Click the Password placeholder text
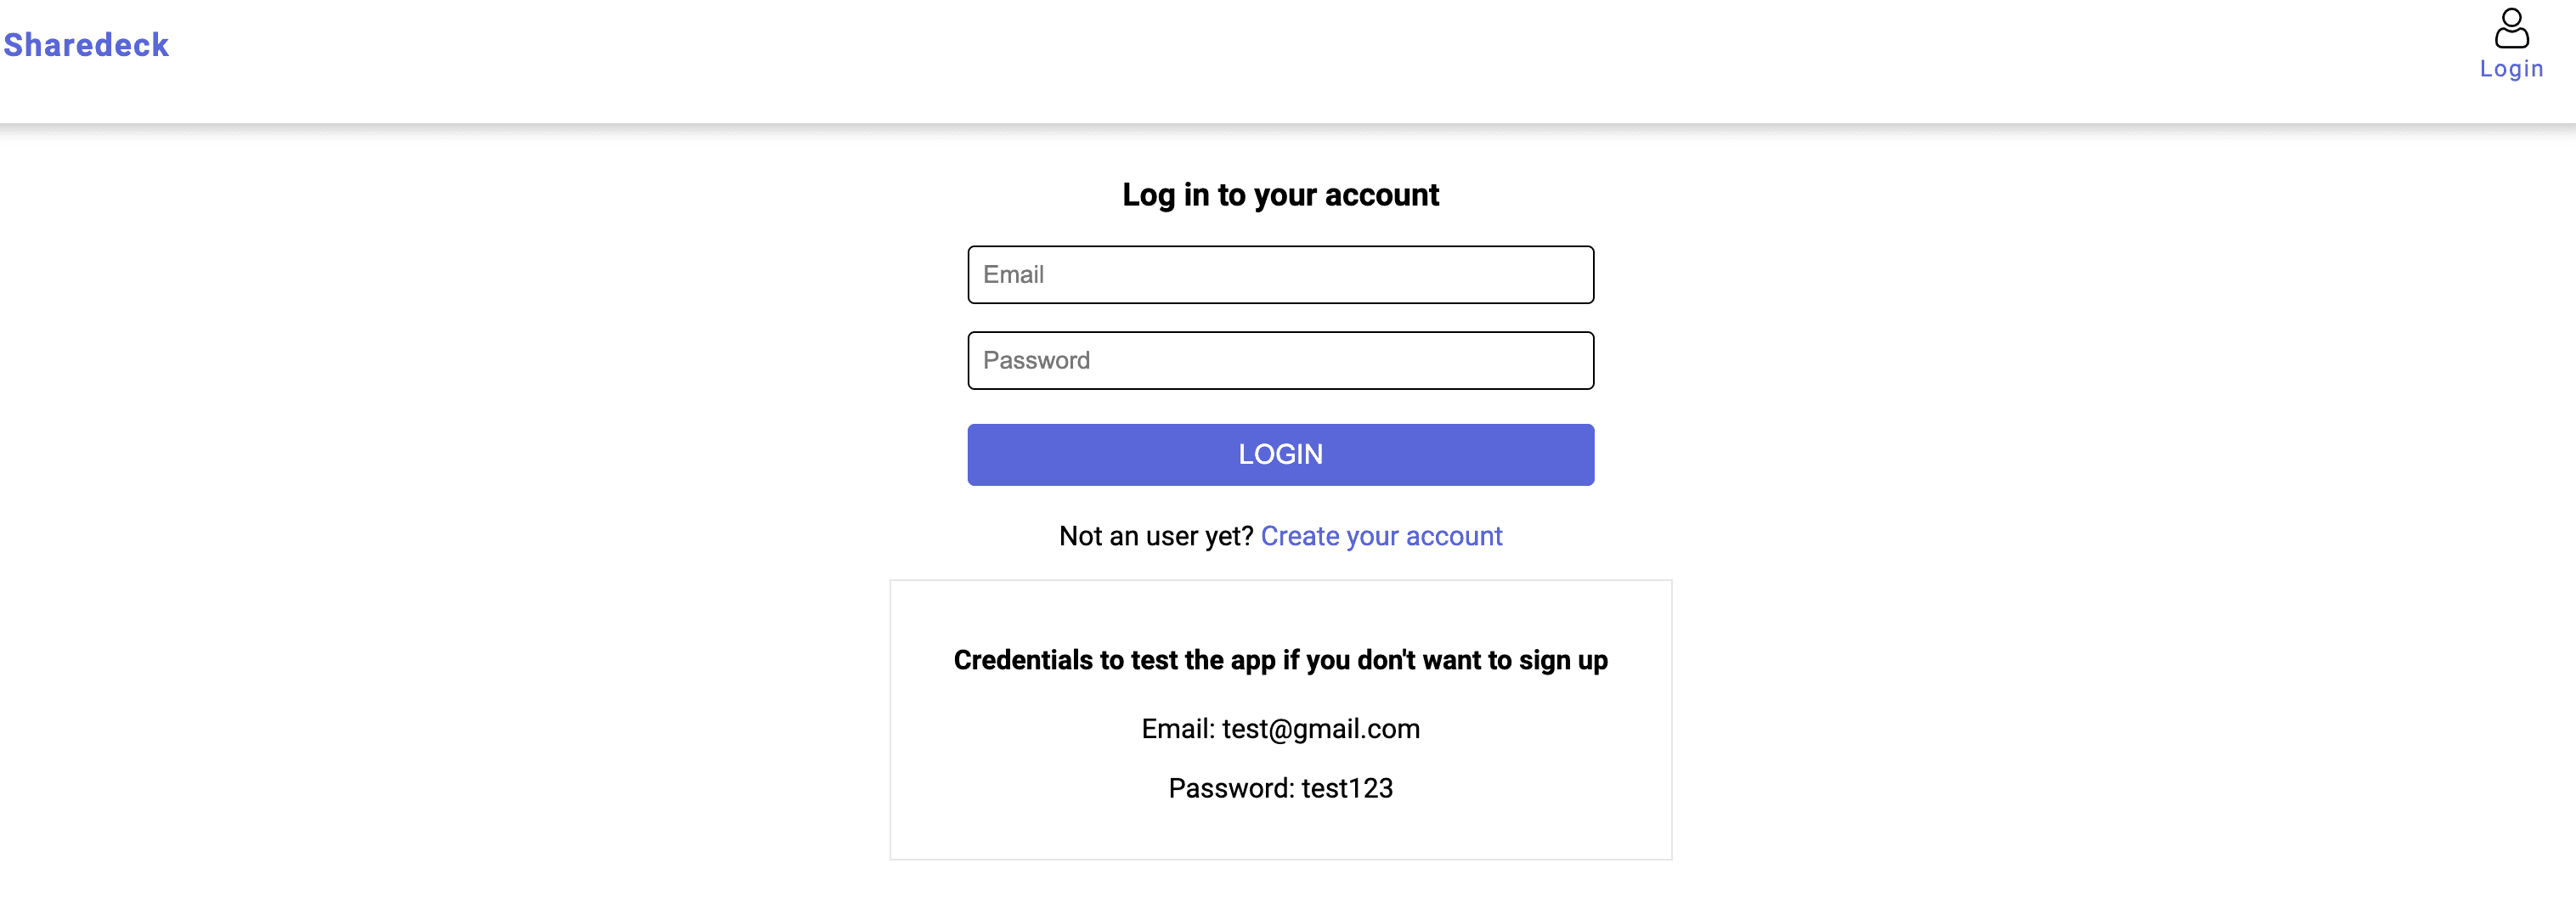 coord(1036,360)
